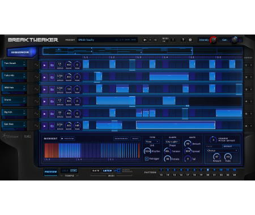Viewport: 255px width, 215px height.
Task: Click the Randomize button in MicroEdit
Action: point(121,139)
